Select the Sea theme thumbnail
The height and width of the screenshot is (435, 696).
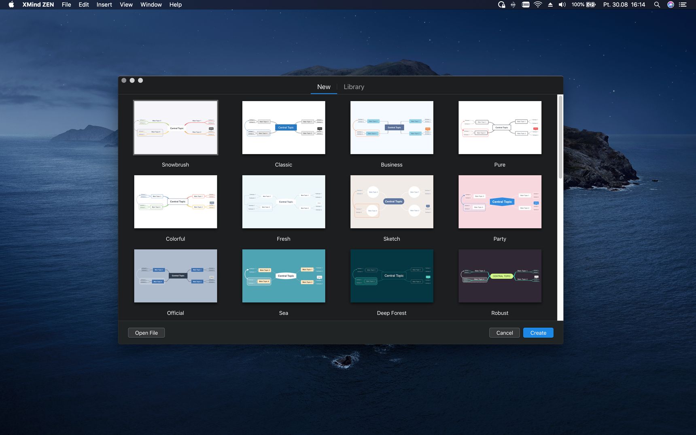tap(284, 276)
